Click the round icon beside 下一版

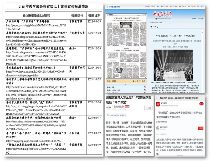pyautogui.click(x=144, y=81)
